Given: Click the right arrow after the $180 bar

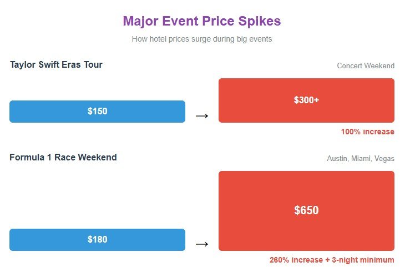Looking at the screenshot, I should 202,244.
